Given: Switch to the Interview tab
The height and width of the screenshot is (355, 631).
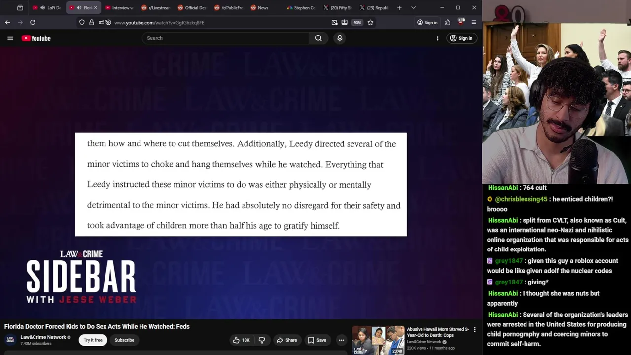Looking at the screenshot, I should pyautogui.click(x=119, y=8).
